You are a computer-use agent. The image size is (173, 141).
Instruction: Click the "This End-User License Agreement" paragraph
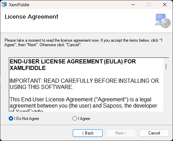[x=83, y=104]
